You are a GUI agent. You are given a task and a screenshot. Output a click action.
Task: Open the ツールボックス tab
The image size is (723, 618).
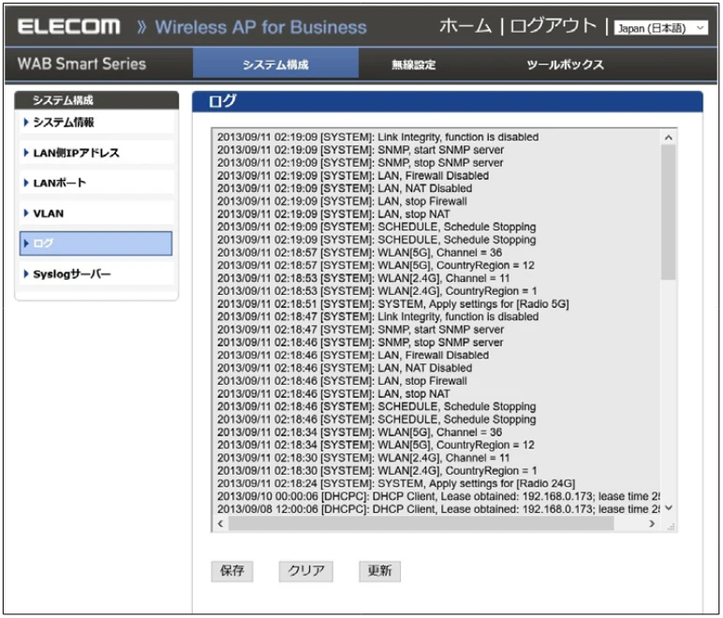pos(566,65)
